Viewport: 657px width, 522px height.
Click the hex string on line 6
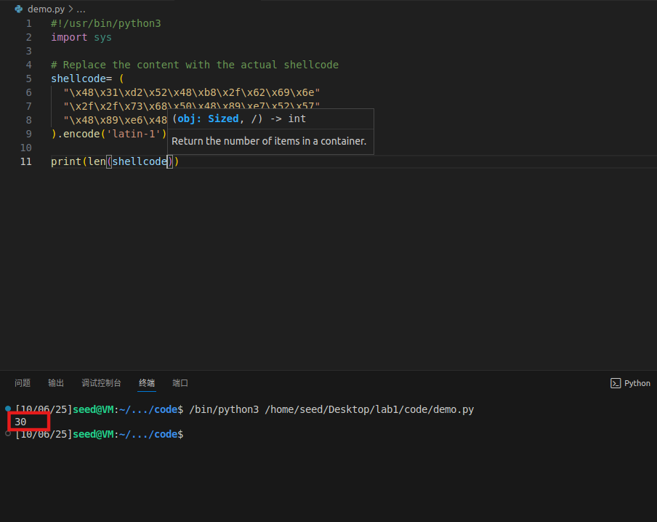(192, 92)
